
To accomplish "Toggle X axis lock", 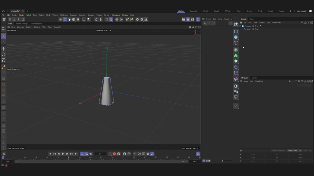I will tap(10, 19).
